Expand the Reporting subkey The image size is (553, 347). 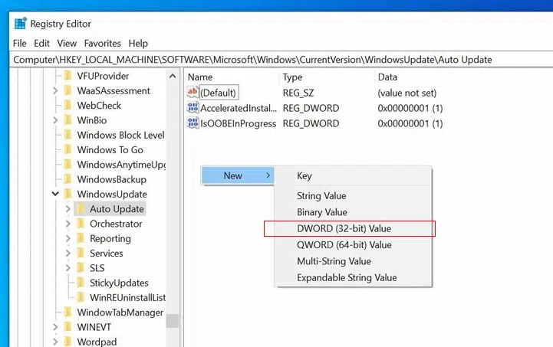(x=68, y=239)
